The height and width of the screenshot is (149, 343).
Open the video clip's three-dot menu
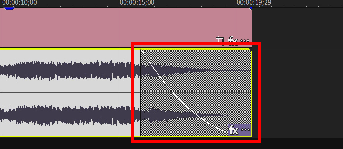click(x=245, y=41)
